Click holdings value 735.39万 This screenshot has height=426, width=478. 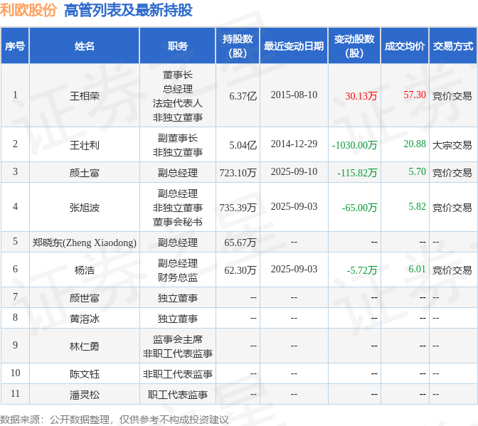[238, 208]
